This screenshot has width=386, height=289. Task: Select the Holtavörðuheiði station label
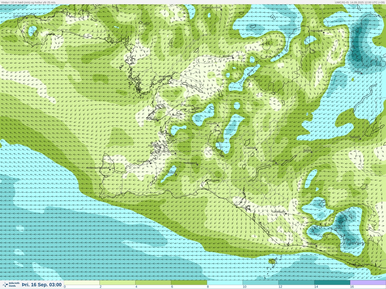(x=211, y=8)
